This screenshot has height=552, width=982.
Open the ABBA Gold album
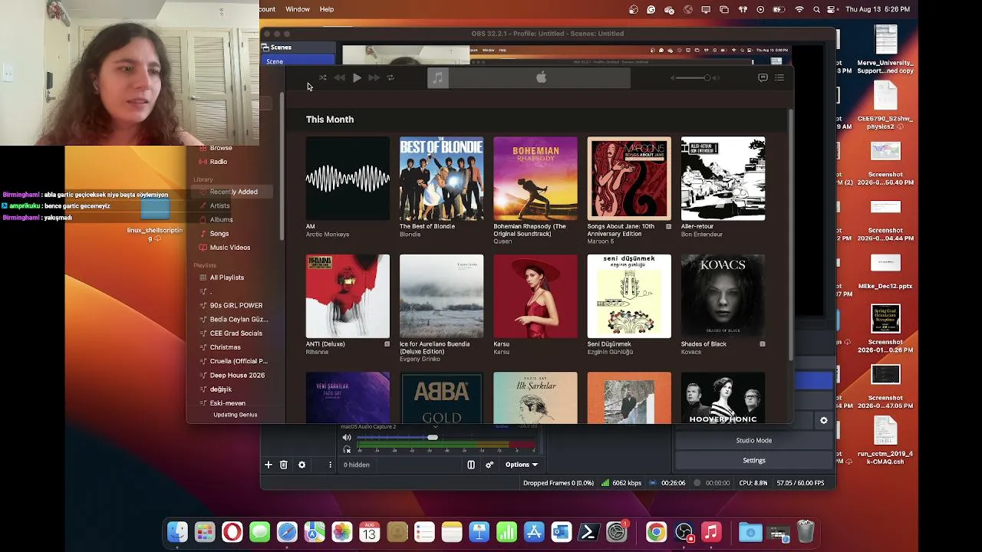[441, 398]
